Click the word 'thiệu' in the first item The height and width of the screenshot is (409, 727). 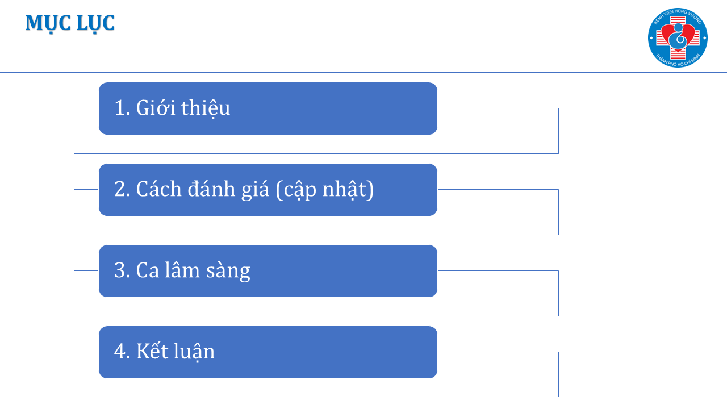pos(206,108)
